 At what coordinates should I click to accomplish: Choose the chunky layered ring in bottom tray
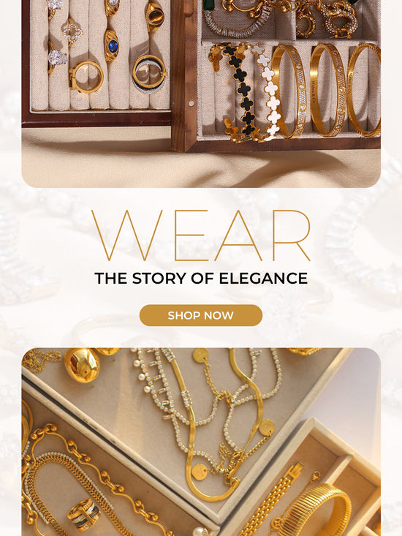click(83, 514)
